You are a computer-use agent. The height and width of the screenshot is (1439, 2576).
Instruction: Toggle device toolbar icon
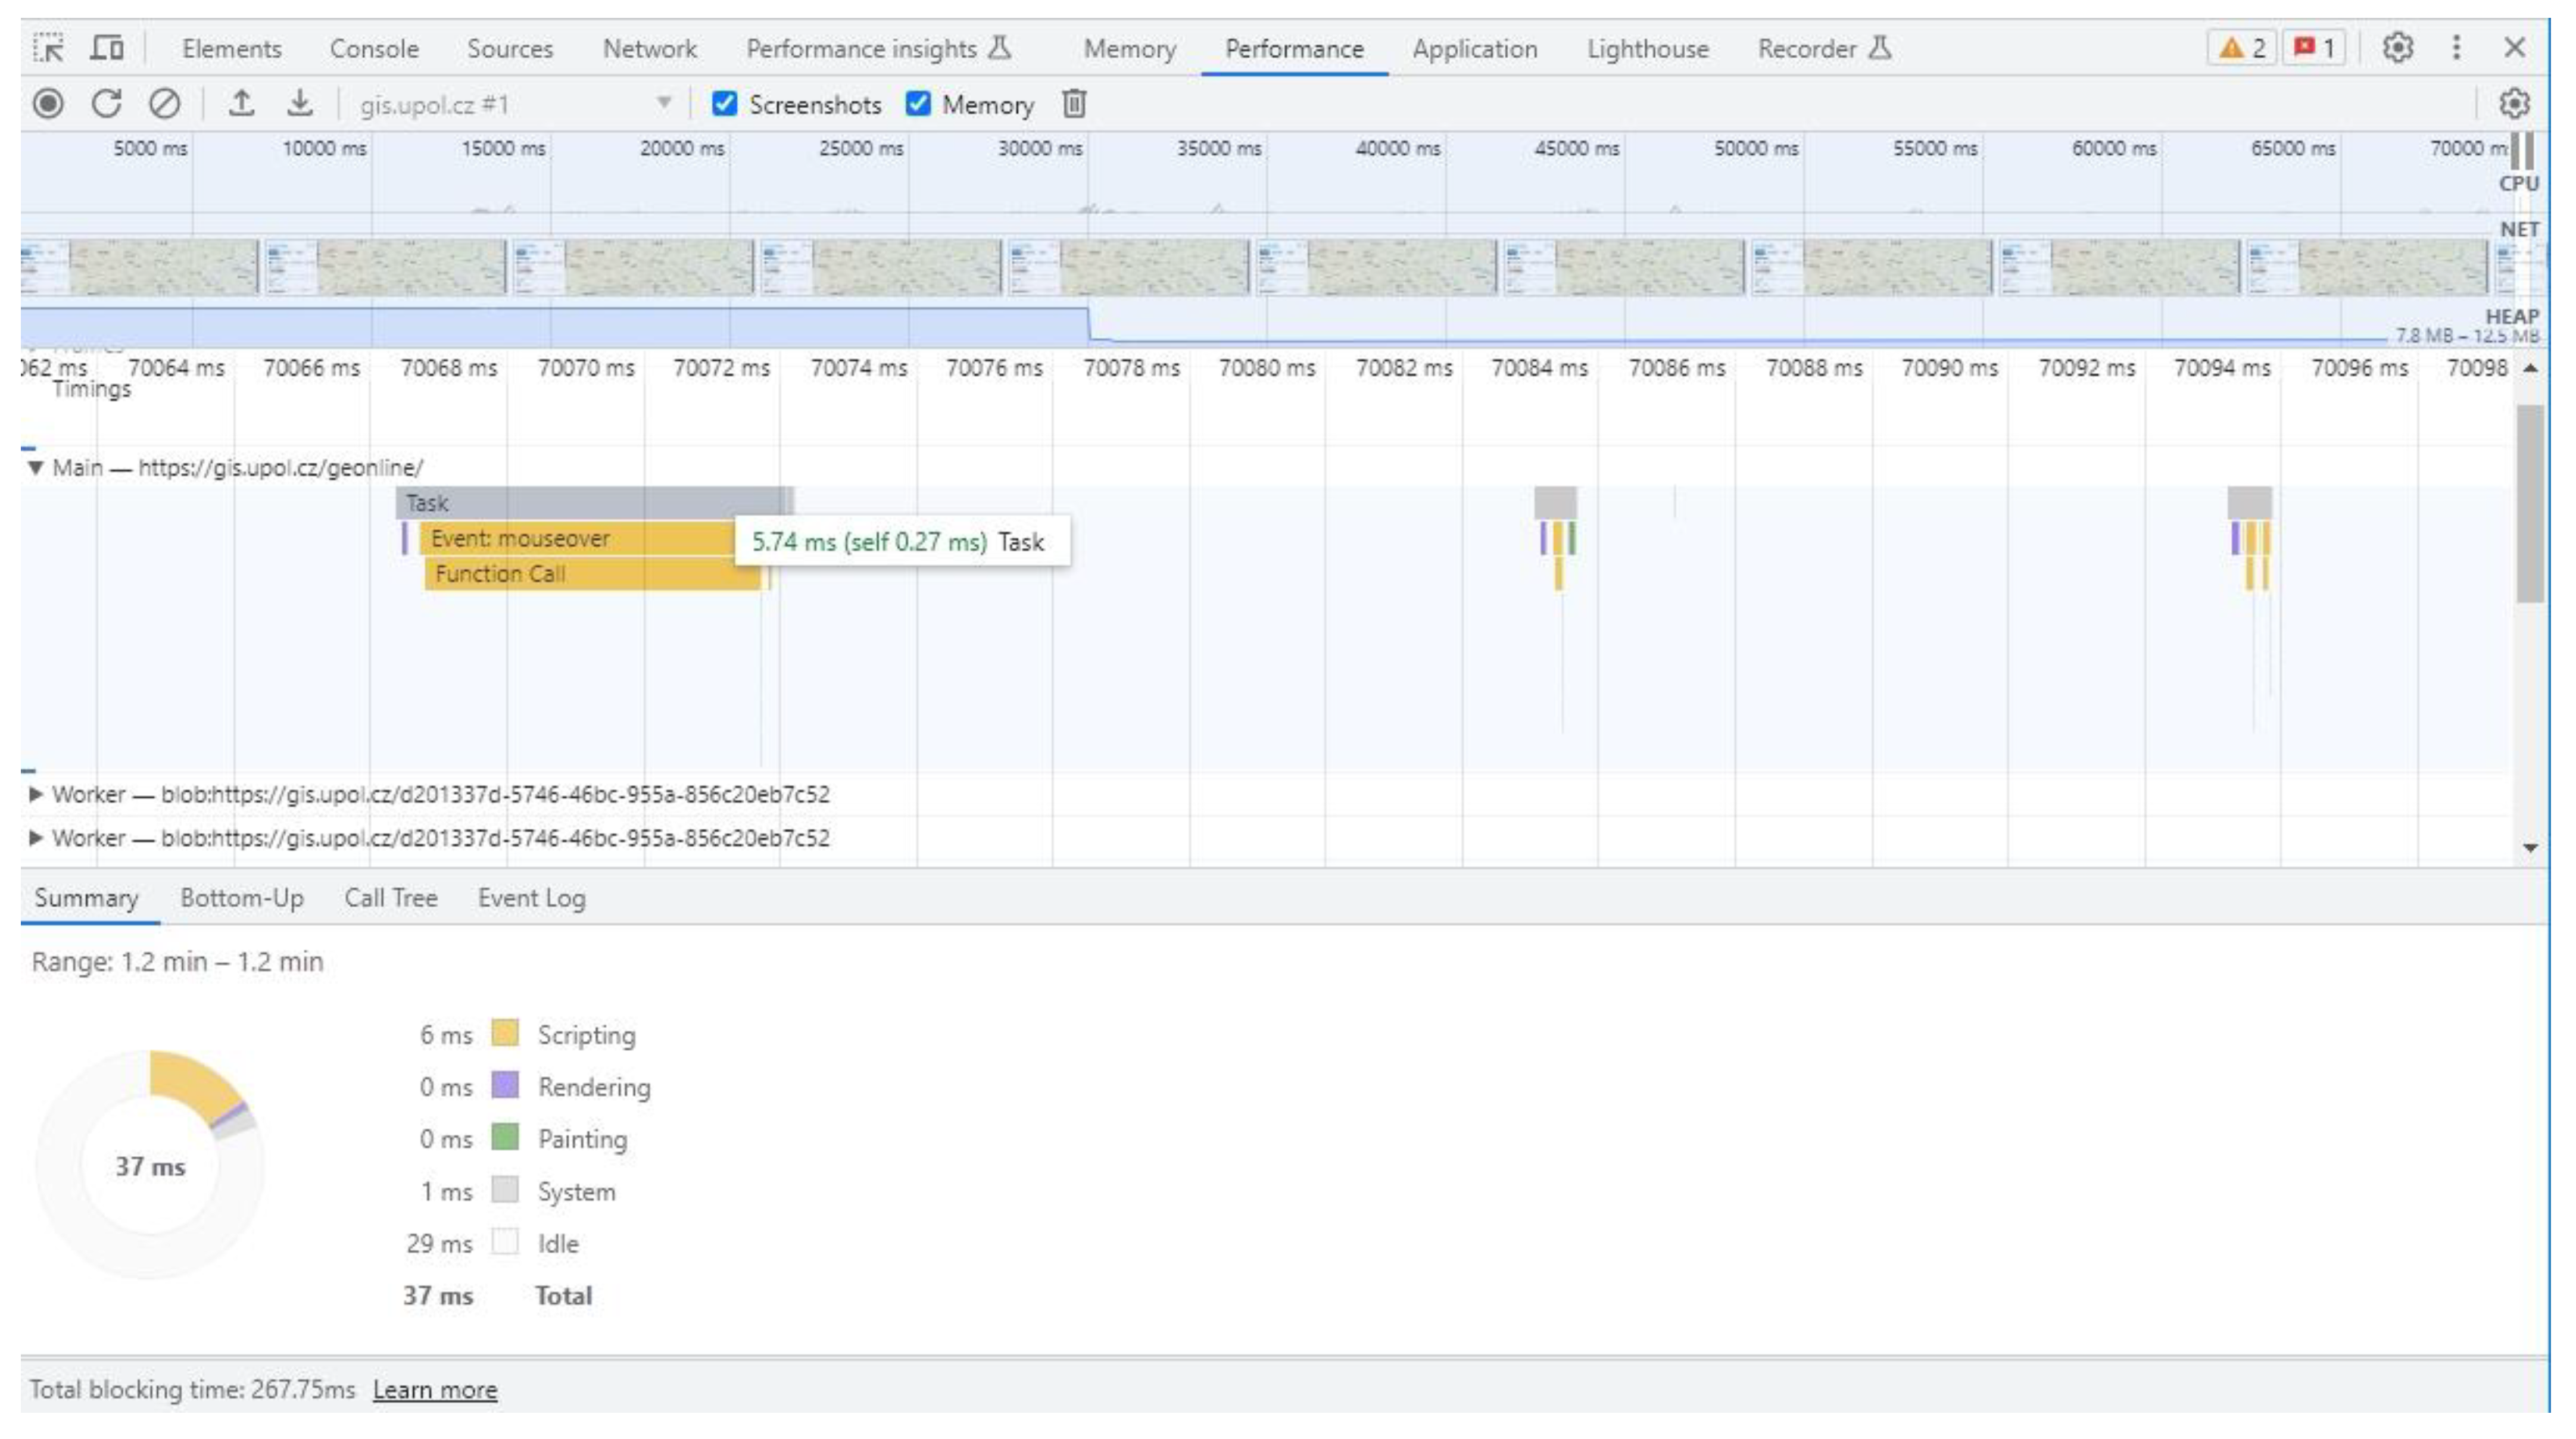(x=107, y=48)
